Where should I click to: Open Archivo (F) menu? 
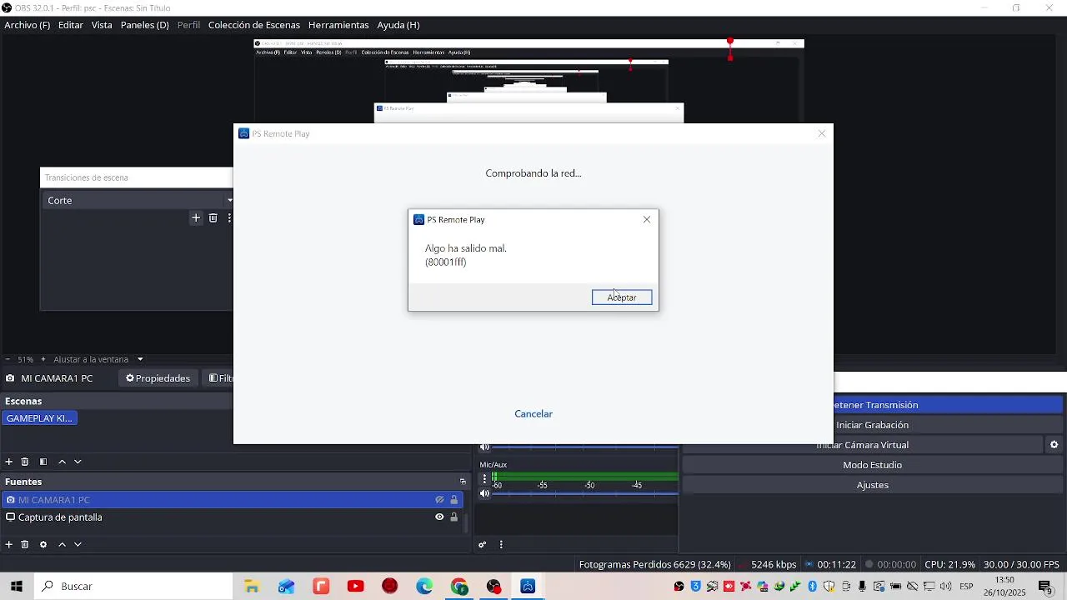coord(27,25)
